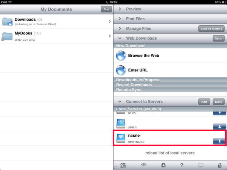Tap the padlock icon in bottom toolbar
The image size is (227, 170).
point(219,165)
